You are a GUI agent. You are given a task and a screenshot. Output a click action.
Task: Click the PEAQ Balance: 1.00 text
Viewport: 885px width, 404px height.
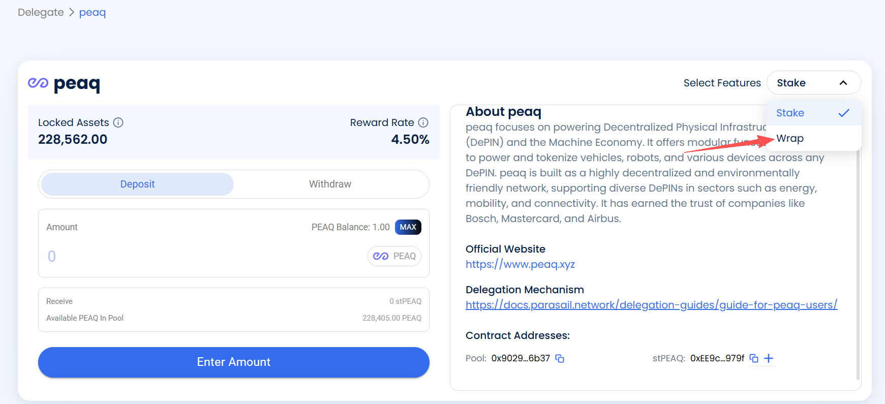351,227
